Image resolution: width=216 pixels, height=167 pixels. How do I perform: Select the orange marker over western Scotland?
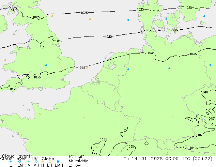14,12
